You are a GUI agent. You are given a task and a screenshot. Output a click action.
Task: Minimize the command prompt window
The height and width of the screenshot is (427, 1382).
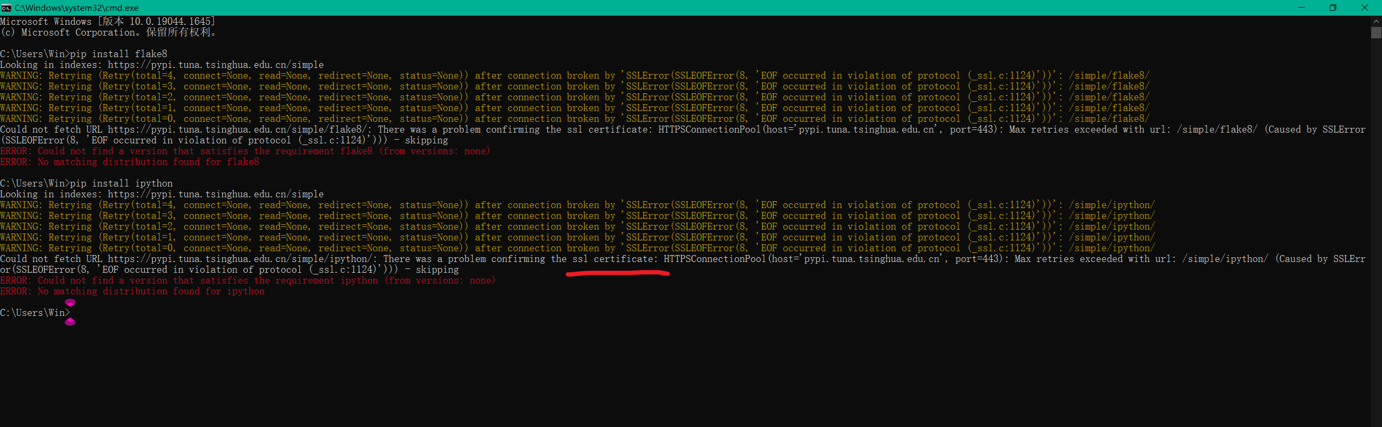(x=1301, y=8)
